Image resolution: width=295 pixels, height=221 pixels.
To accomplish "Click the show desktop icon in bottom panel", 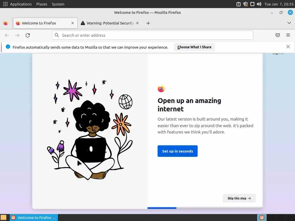I will click(3, 218).
